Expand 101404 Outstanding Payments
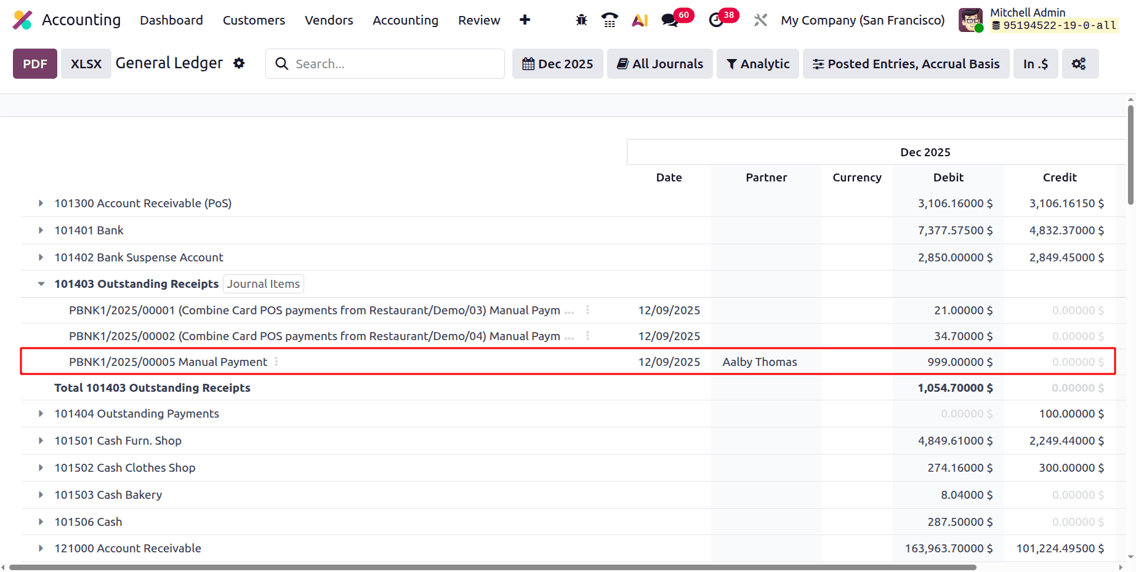Screen dimensions: 1136x572 pos(41,413)
